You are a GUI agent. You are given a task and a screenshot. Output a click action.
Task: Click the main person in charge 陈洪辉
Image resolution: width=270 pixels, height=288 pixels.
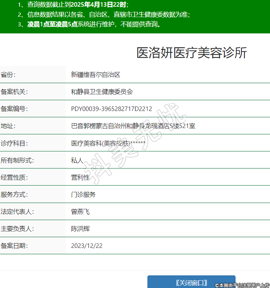point(80,229)
